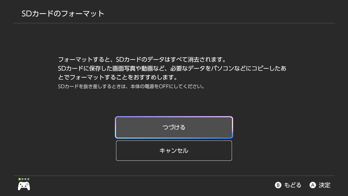Click the line ending おすすめします
This screenshot has width=348, height=196.
[117, 78]
